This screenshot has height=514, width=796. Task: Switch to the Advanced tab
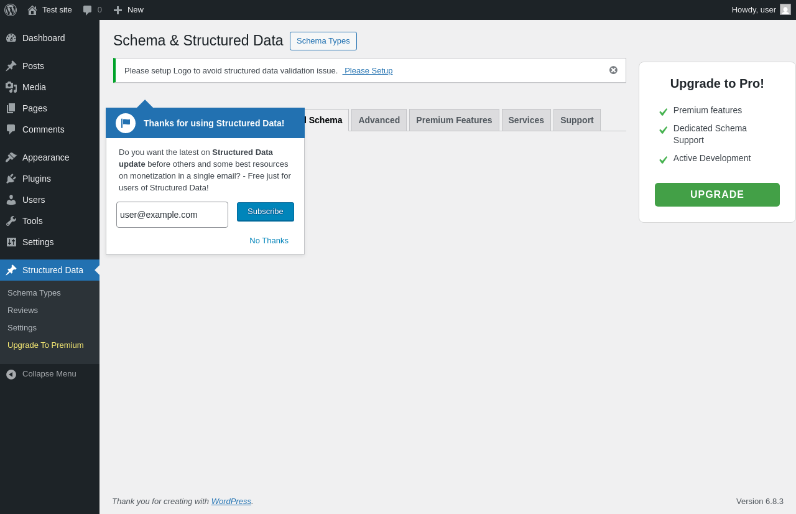[379, 120]
